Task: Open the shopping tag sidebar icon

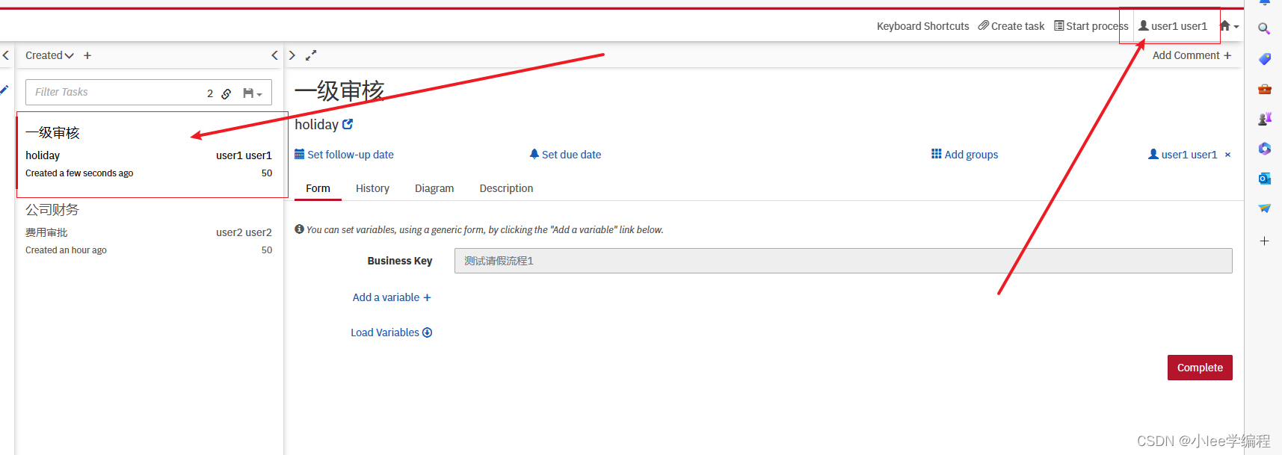Action: (x=1264, y=59)
